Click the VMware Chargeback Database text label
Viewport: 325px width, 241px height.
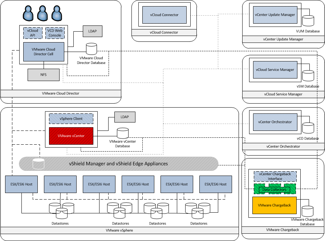(x=307, y=222)
